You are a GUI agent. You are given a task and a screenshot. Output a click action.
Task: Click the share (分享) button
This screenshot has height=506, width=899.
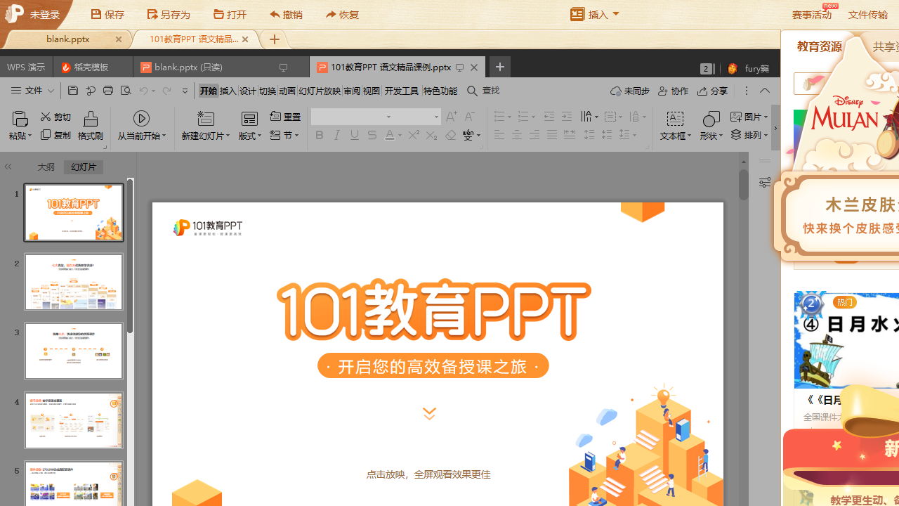tap(713, 91)
